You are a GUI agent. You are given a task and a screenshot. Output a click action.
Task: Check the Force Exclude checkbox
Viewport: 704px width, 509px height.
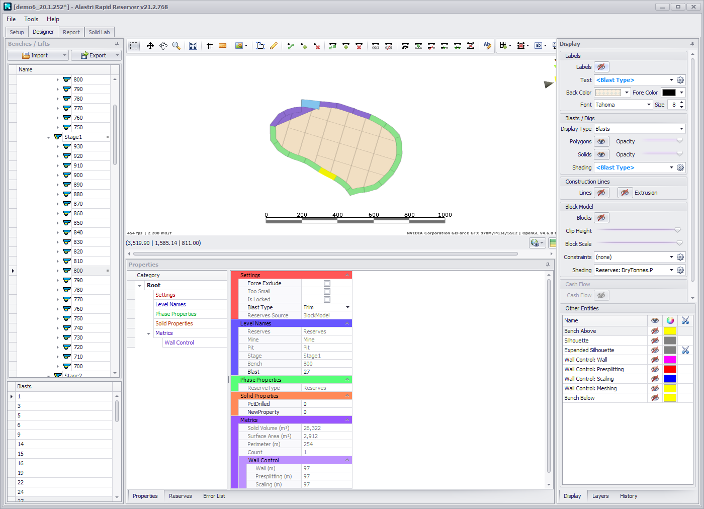(327, 283)
